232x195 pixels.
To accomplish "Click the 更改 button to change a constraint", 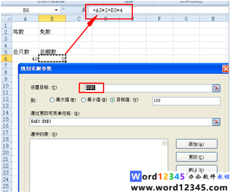I will [196, 157].
